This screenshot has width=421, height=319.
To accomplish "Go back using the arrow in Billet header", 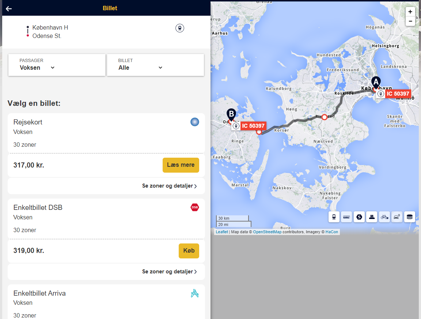I will (9, 9).
